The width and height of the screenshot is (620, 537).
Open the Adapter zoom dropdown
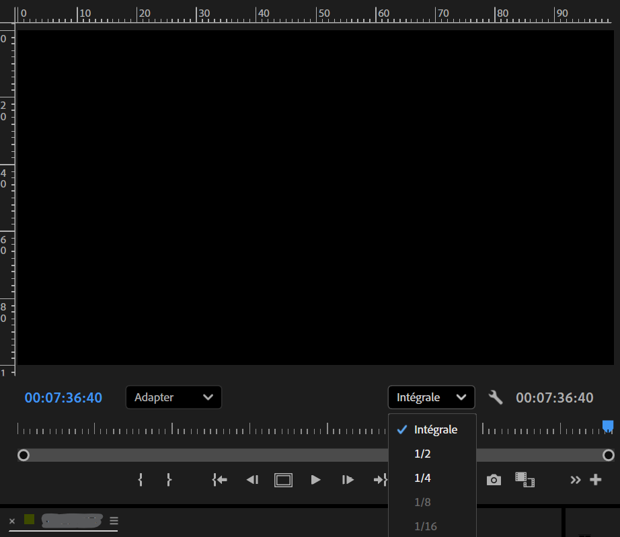173,397
